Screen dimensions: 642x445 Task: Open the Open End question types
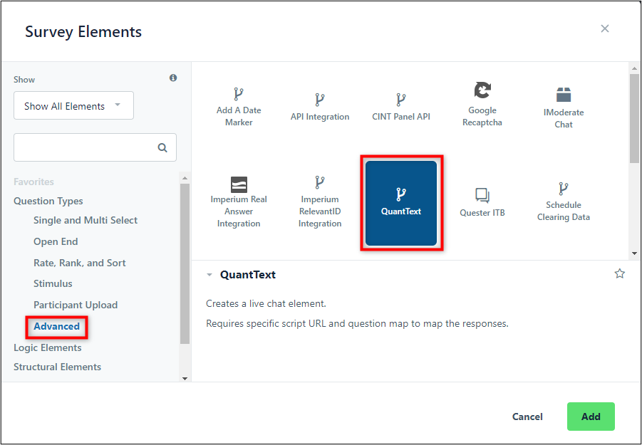coord(56,241)
